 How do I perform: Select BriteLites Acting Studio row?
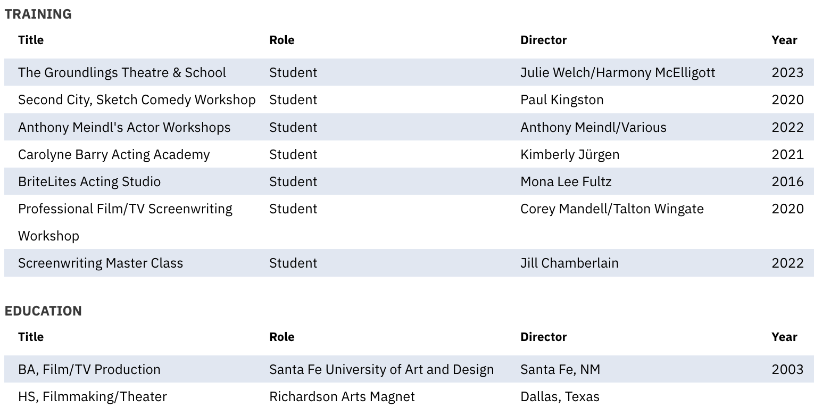coord(409,181)
